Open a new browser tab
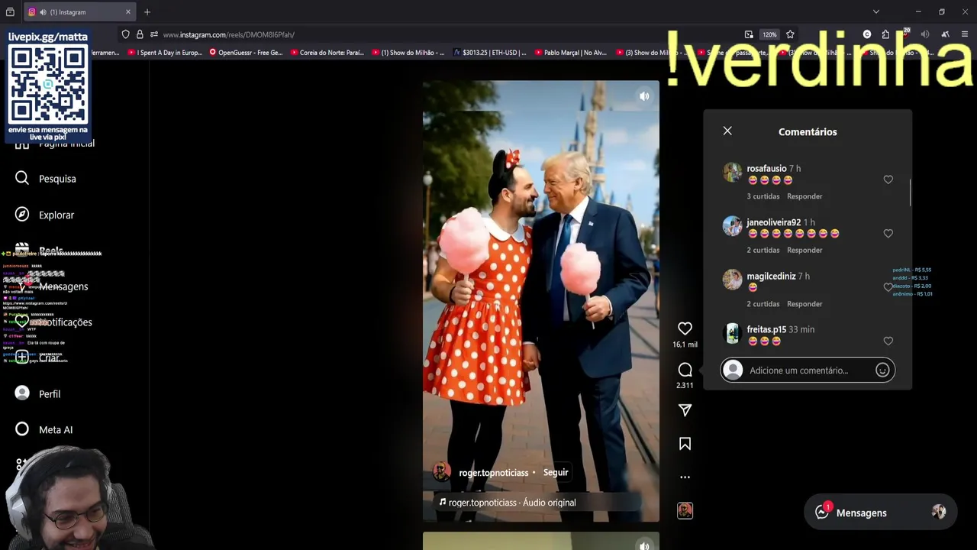 147,11
